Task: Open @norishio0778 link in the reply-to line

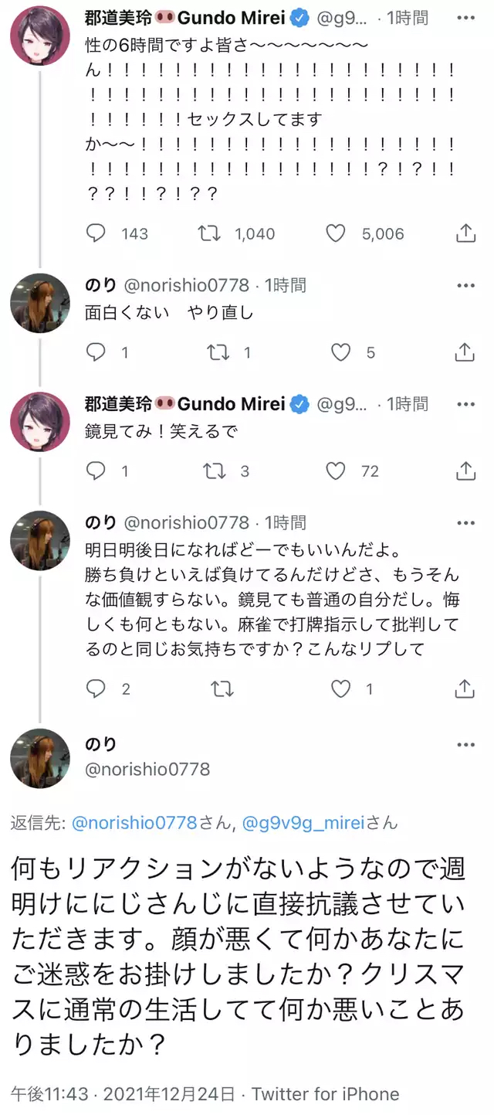Action: pyautogui.click(x=134, y=824)
